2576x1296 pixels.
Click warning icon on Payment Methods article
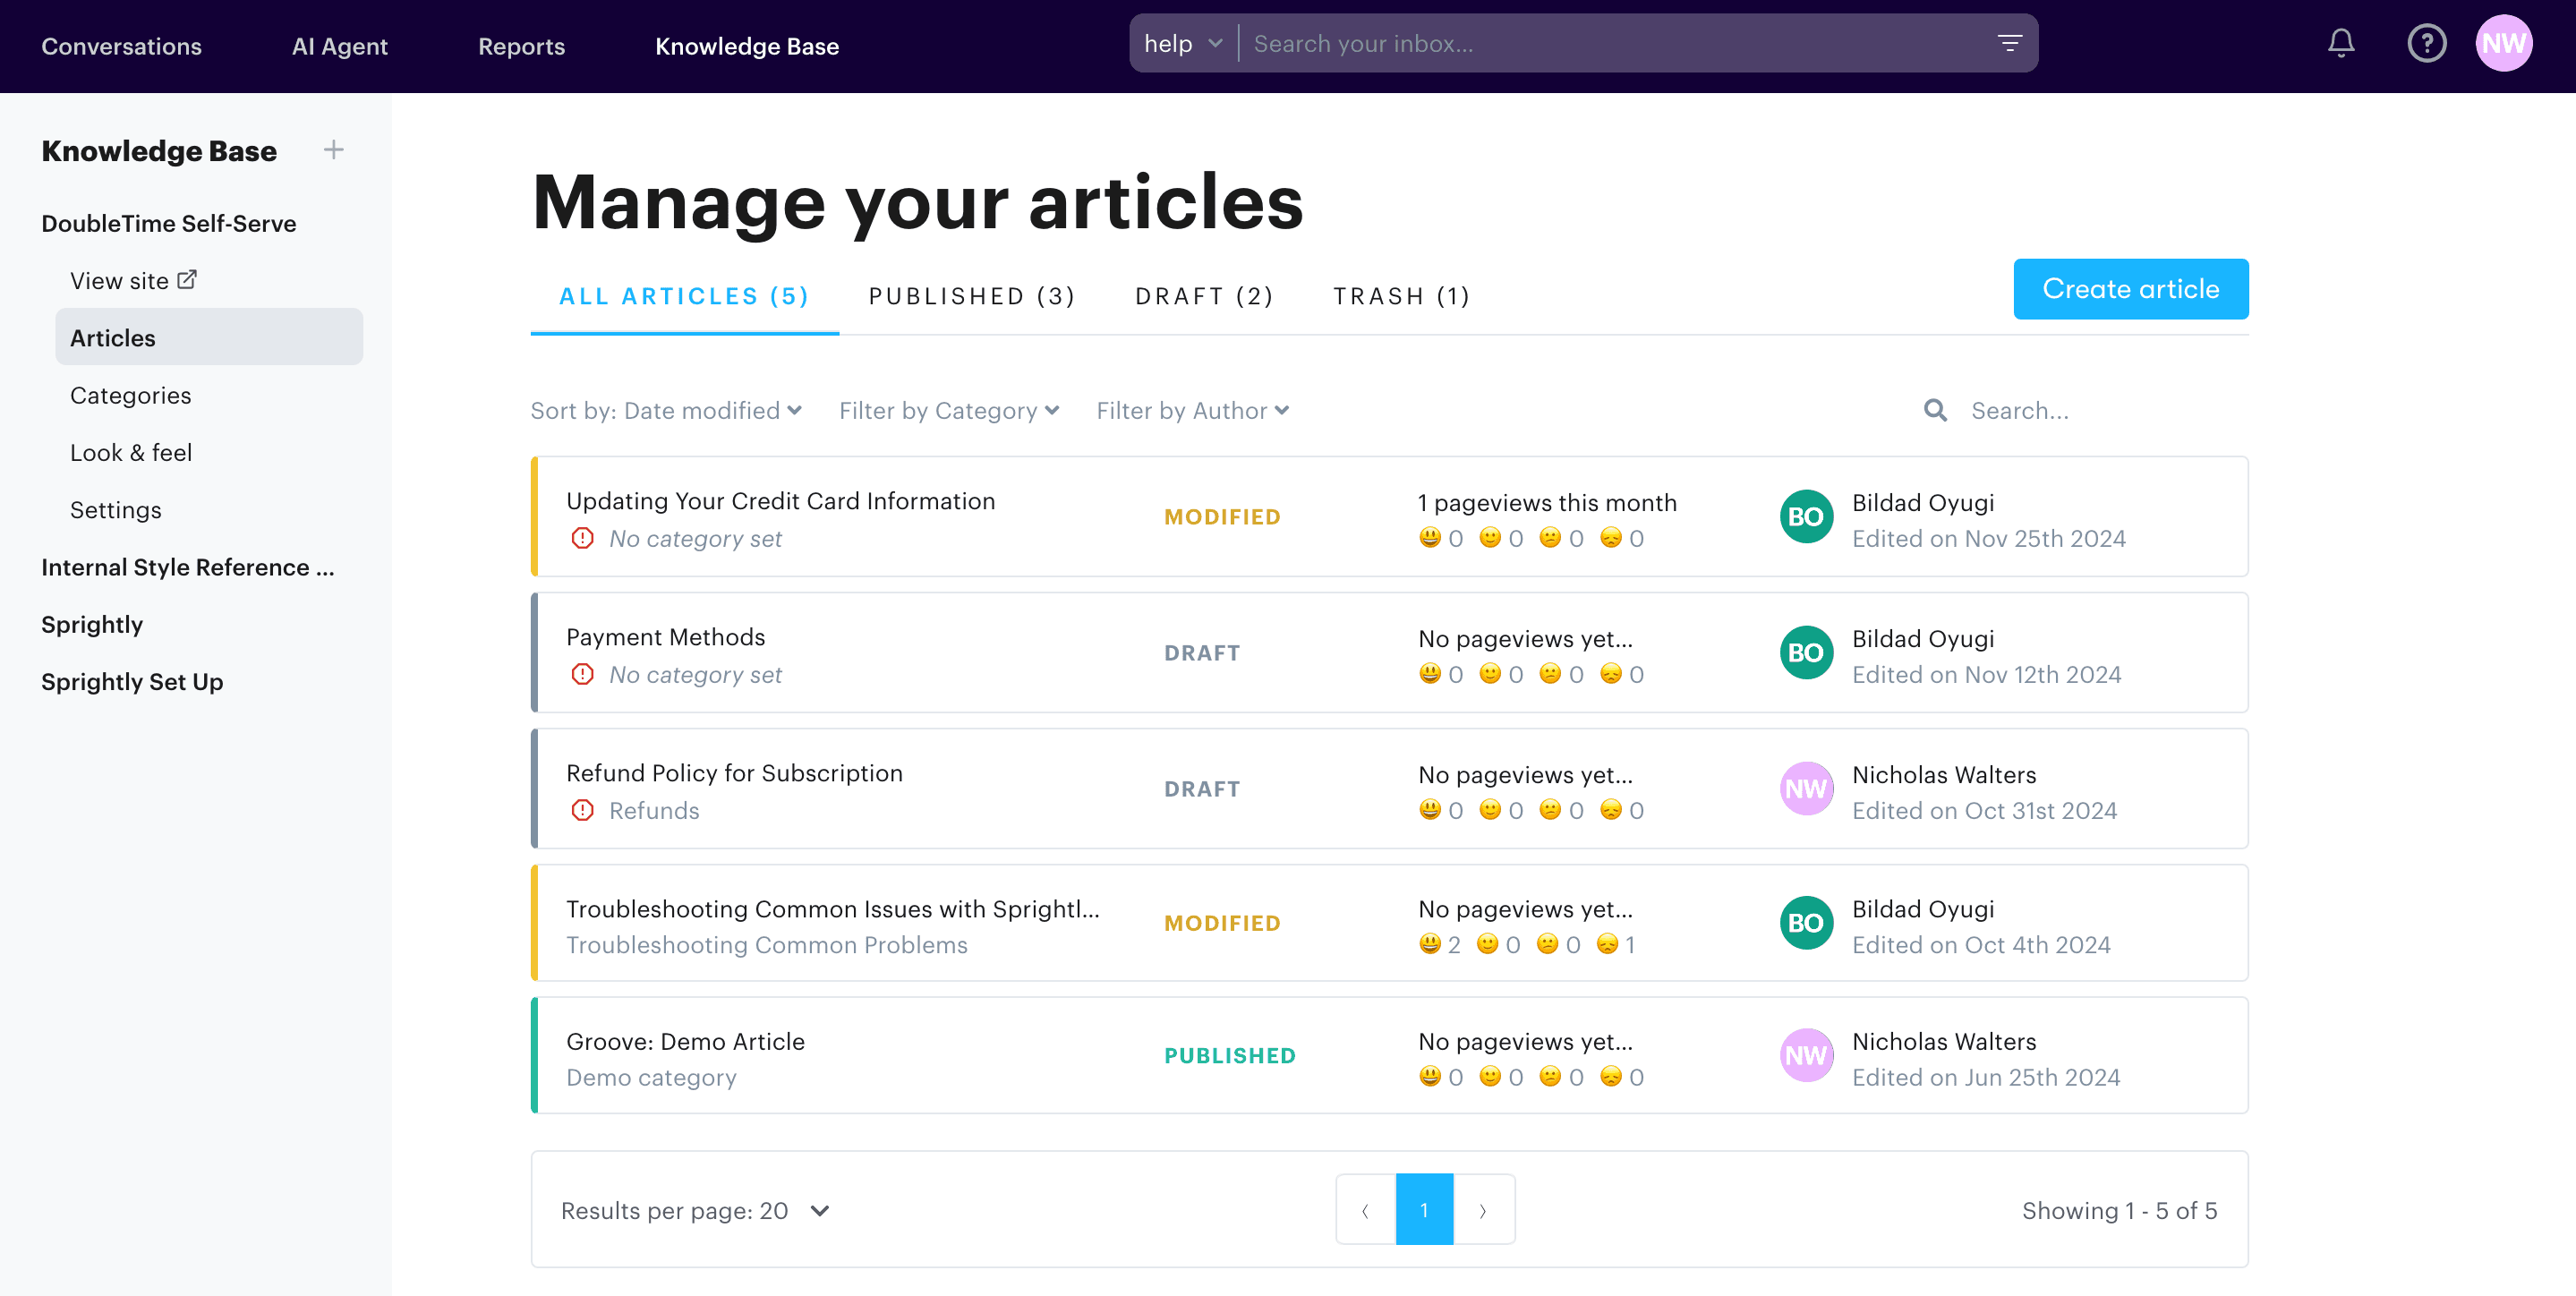pos(582,674)
